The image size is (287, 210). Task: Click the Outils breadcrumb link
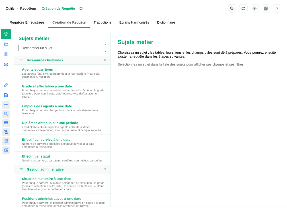[x=10, y=9]
